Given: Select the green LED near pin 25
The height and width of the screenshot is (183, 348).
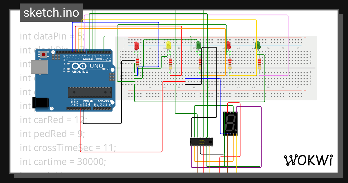Looking at the screenshot, I should 198,44.
